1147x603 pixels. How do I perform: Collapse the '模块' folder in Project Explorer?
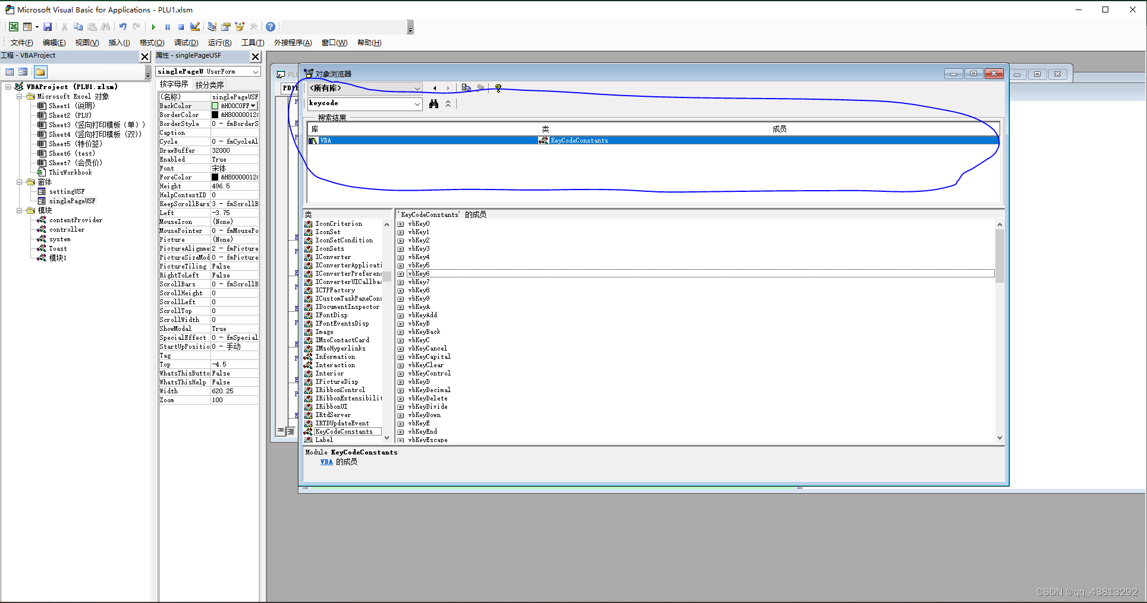click(x=20, y=210)
